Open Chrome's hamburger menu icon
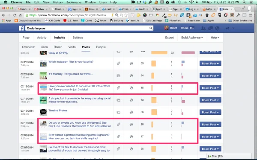 pos(251,15)
